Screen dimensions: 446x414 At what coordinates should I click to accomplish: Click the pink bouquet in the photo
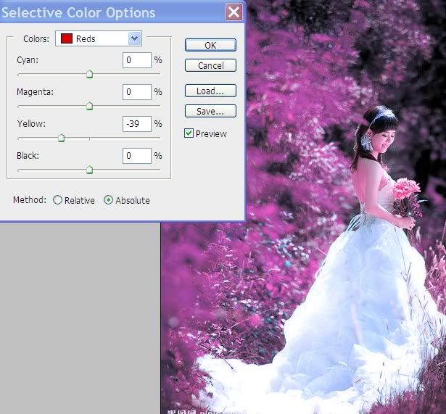point(407,192)
